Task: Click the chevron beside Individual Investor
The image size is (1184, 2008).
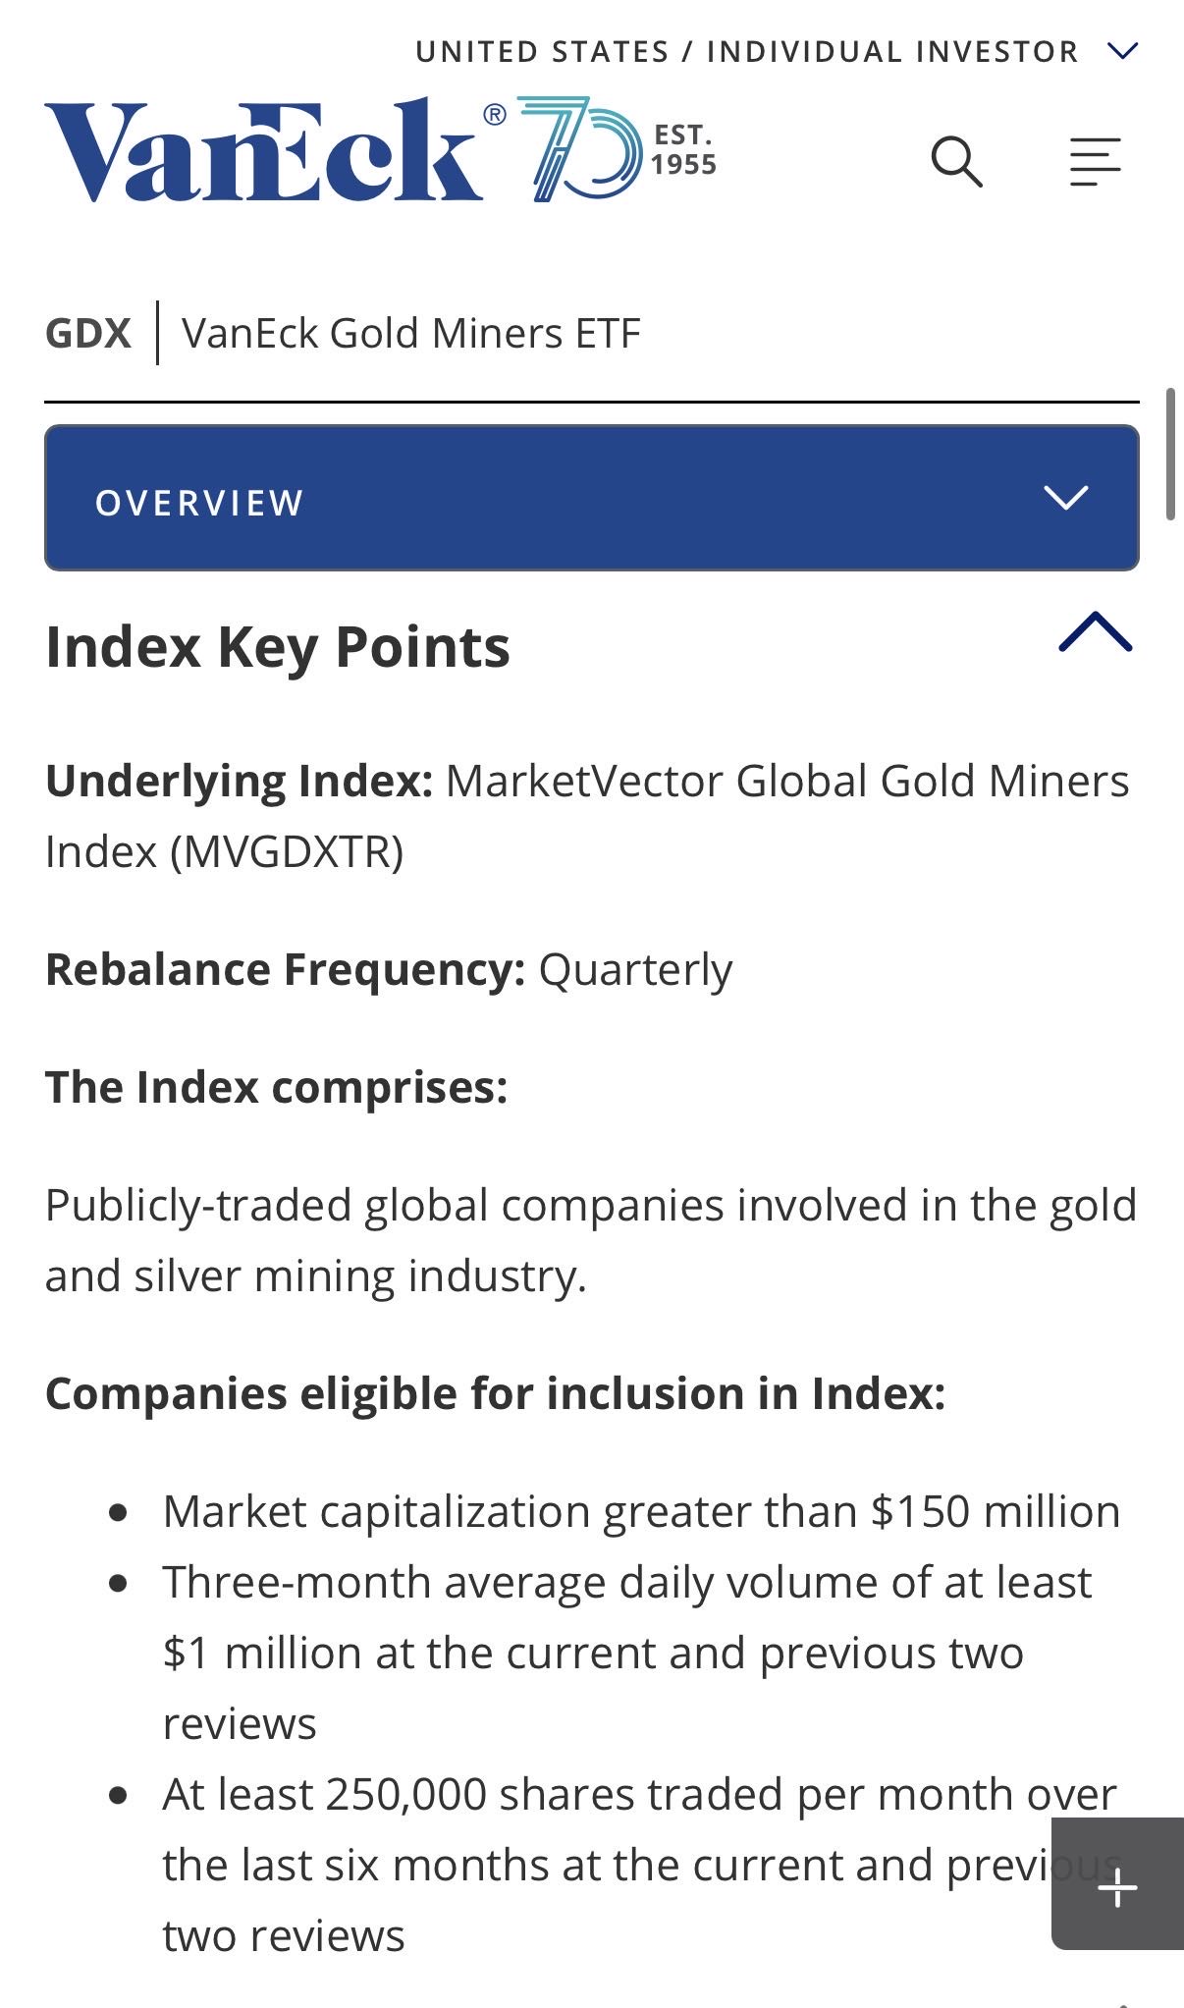Action: 1122,51
